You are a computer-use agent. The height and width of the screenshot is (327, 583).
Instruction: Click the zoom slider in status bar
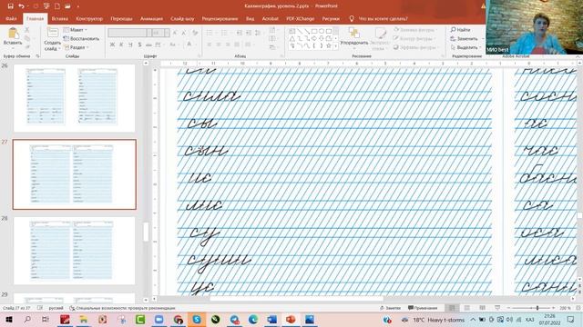532,308
